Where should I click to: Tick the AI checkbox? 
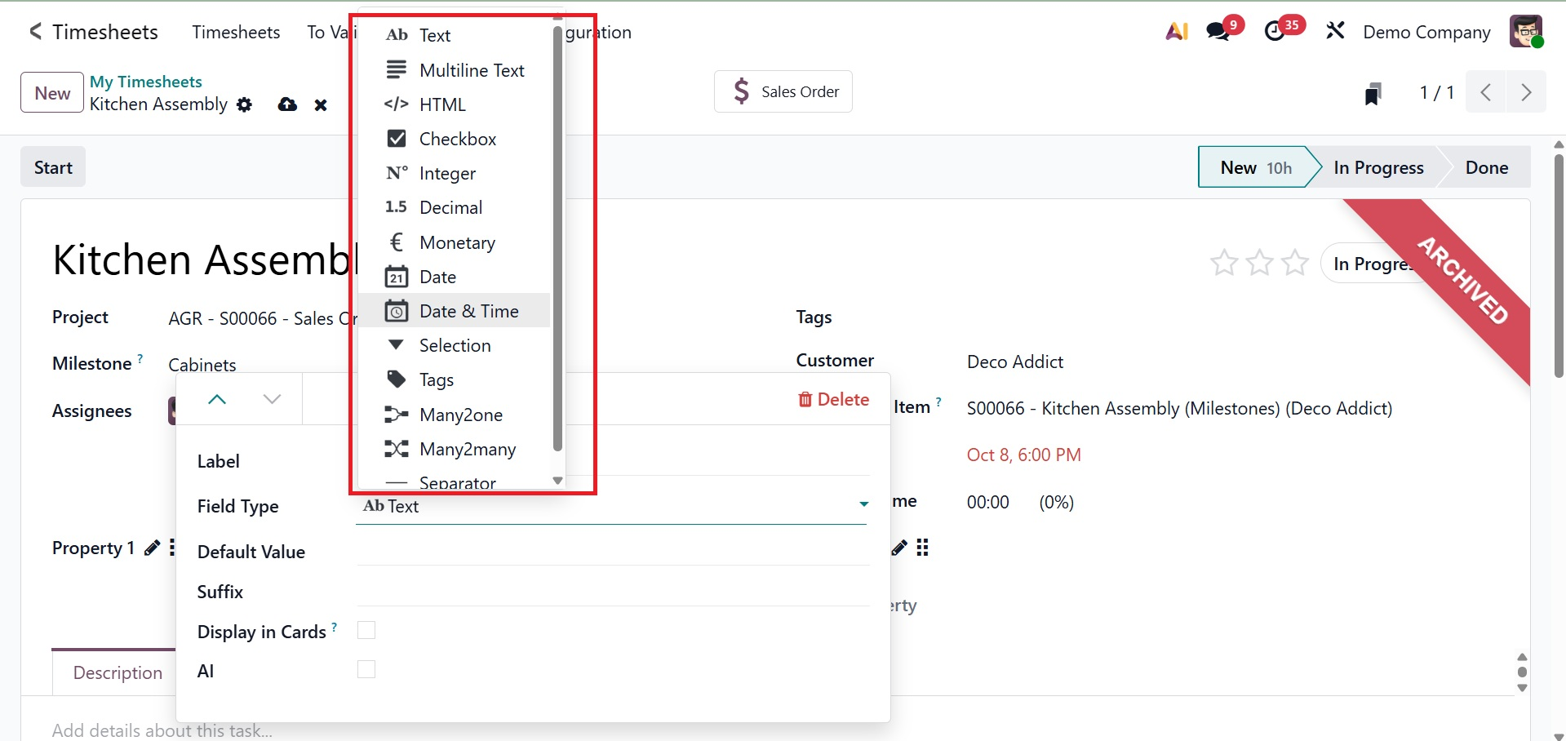pos(366,670)
